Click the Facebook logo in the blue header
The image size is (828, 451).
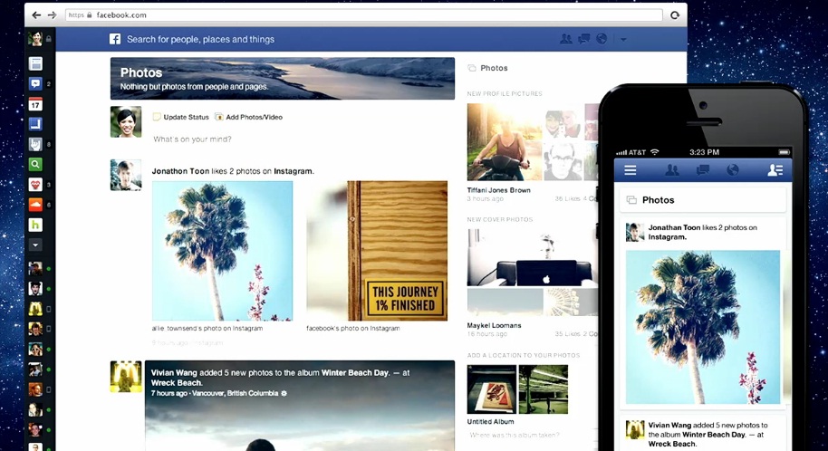115,39
